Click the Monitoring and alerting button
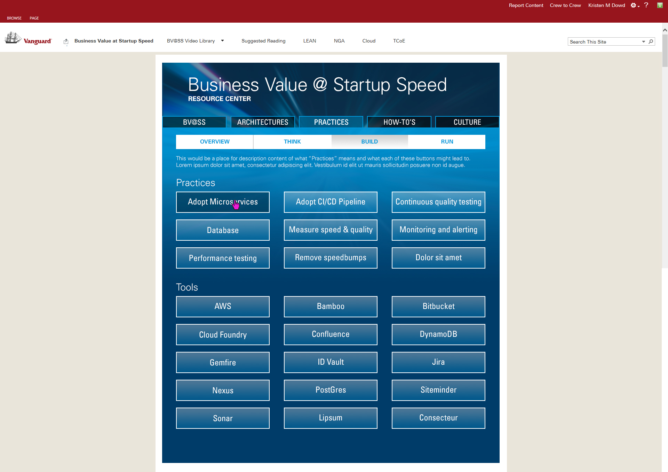Viewport: 668px width, 472px height. tap(438, 230)
